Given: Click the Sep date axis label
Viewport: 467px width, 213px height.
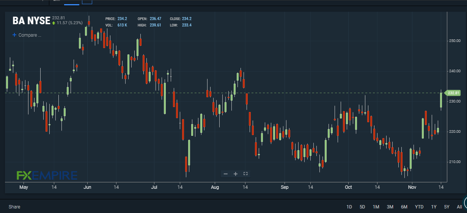Looking at the screenshot, I should (x=285, y=187).
